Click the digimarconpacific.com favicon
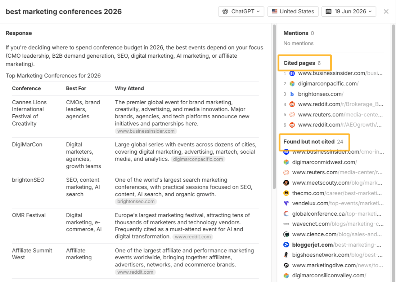 292,84
